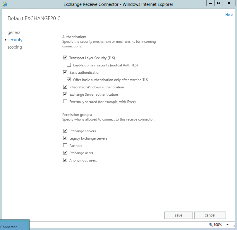
Task: Save the receive connector settings
Action: click(178, 215)
